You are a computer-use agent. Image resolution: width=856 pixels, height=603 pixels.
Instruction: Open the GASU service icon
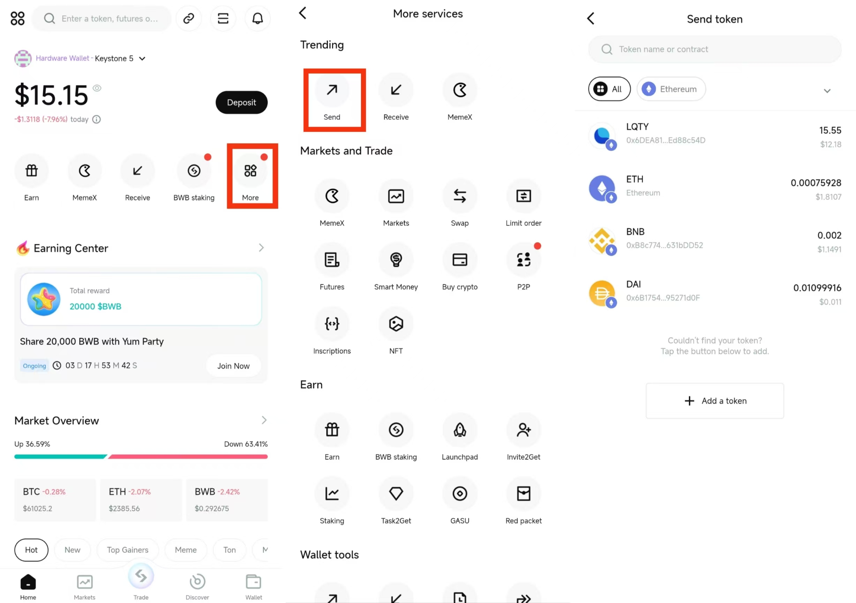pyautogui.click(x=459, y=494)
